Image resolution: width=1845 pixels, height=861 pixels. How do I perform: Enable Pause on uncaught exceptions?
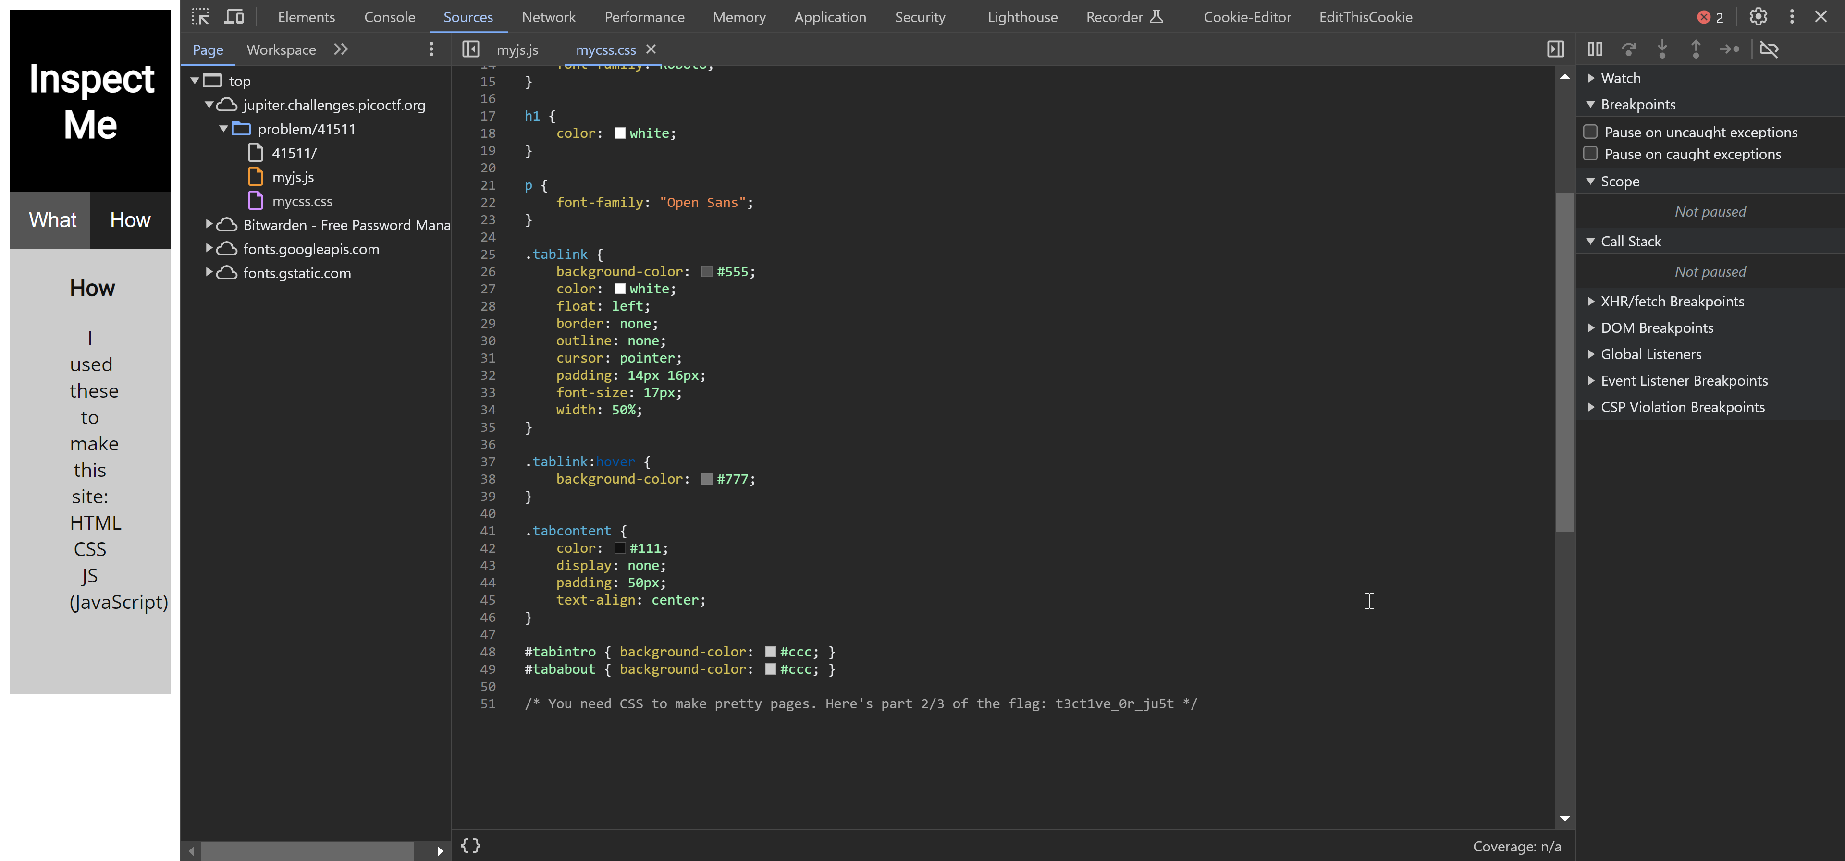pyautogui.click(x=1590, y=132)
